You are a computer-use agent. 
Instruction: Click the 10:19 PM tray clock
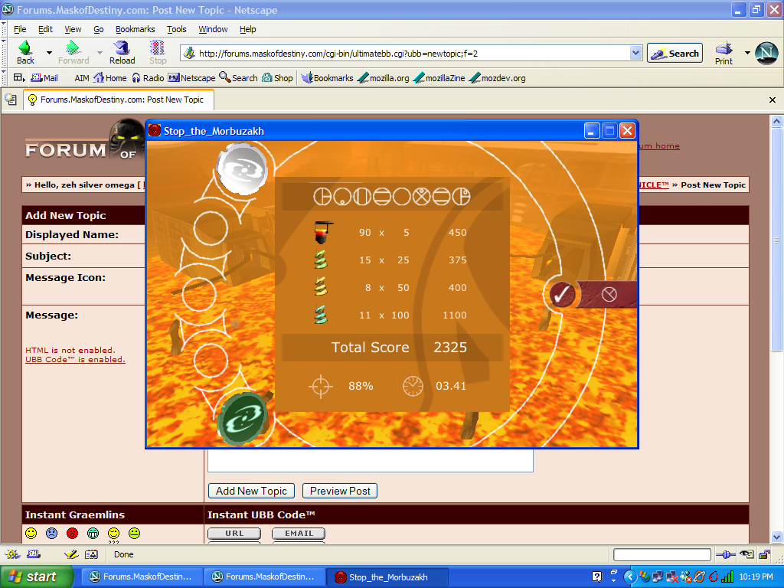tap(756, 577)
